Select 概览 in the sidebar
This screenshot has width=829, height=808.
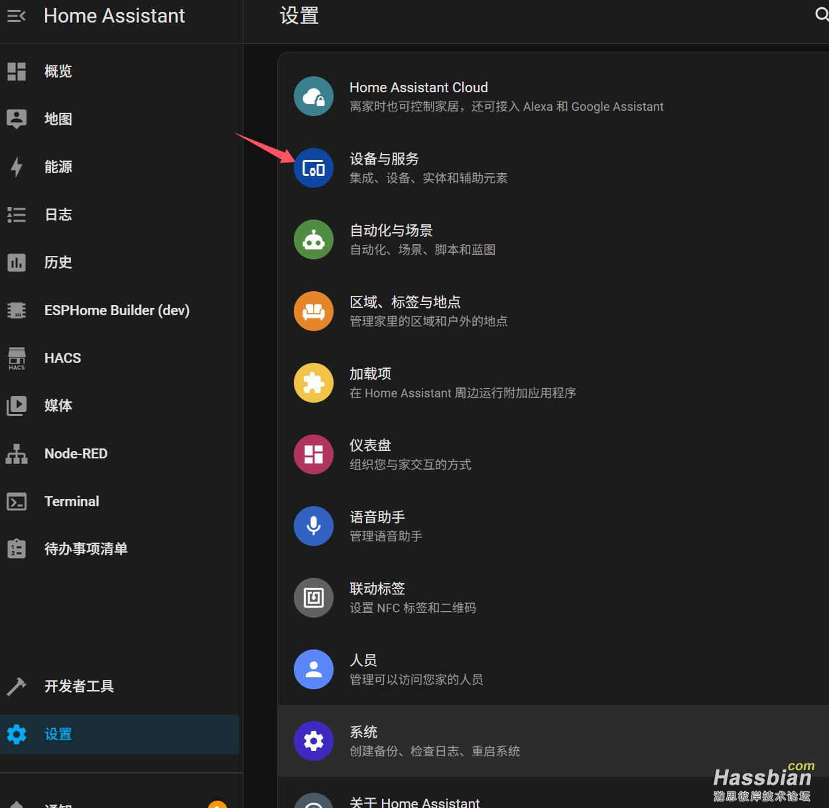(x=120, y=71)
